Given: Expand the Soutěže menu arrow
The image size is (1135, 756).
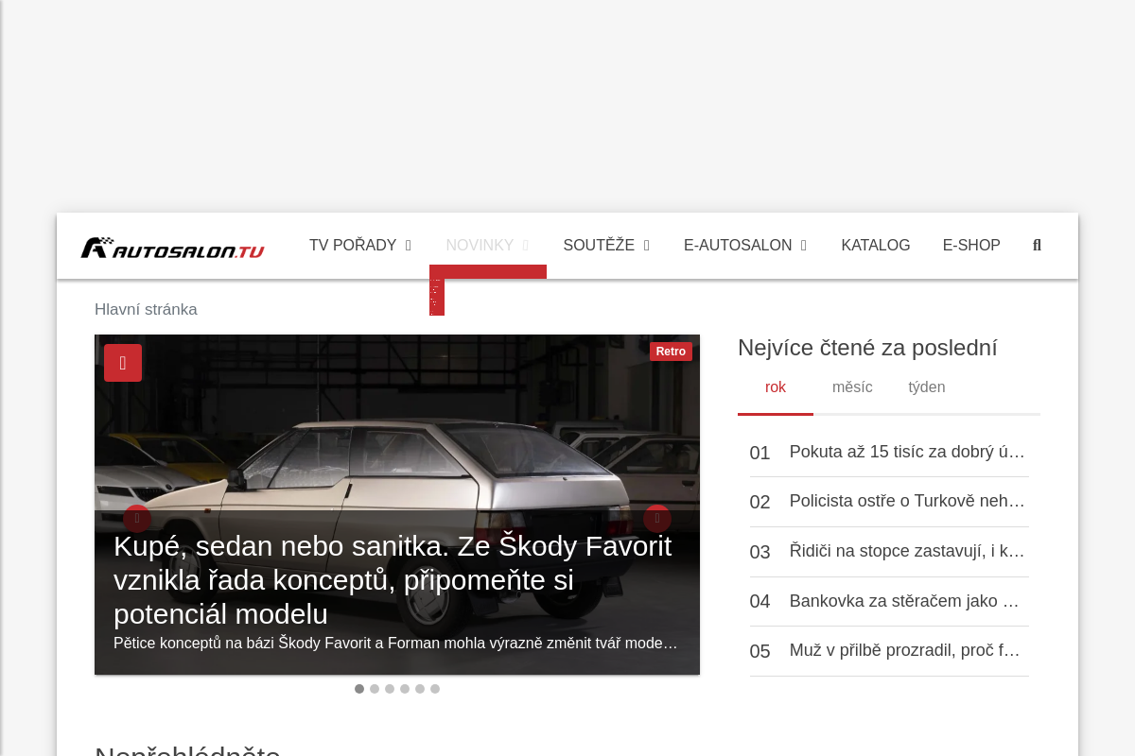Looking at the screenshot, I should tap(646, 246).
